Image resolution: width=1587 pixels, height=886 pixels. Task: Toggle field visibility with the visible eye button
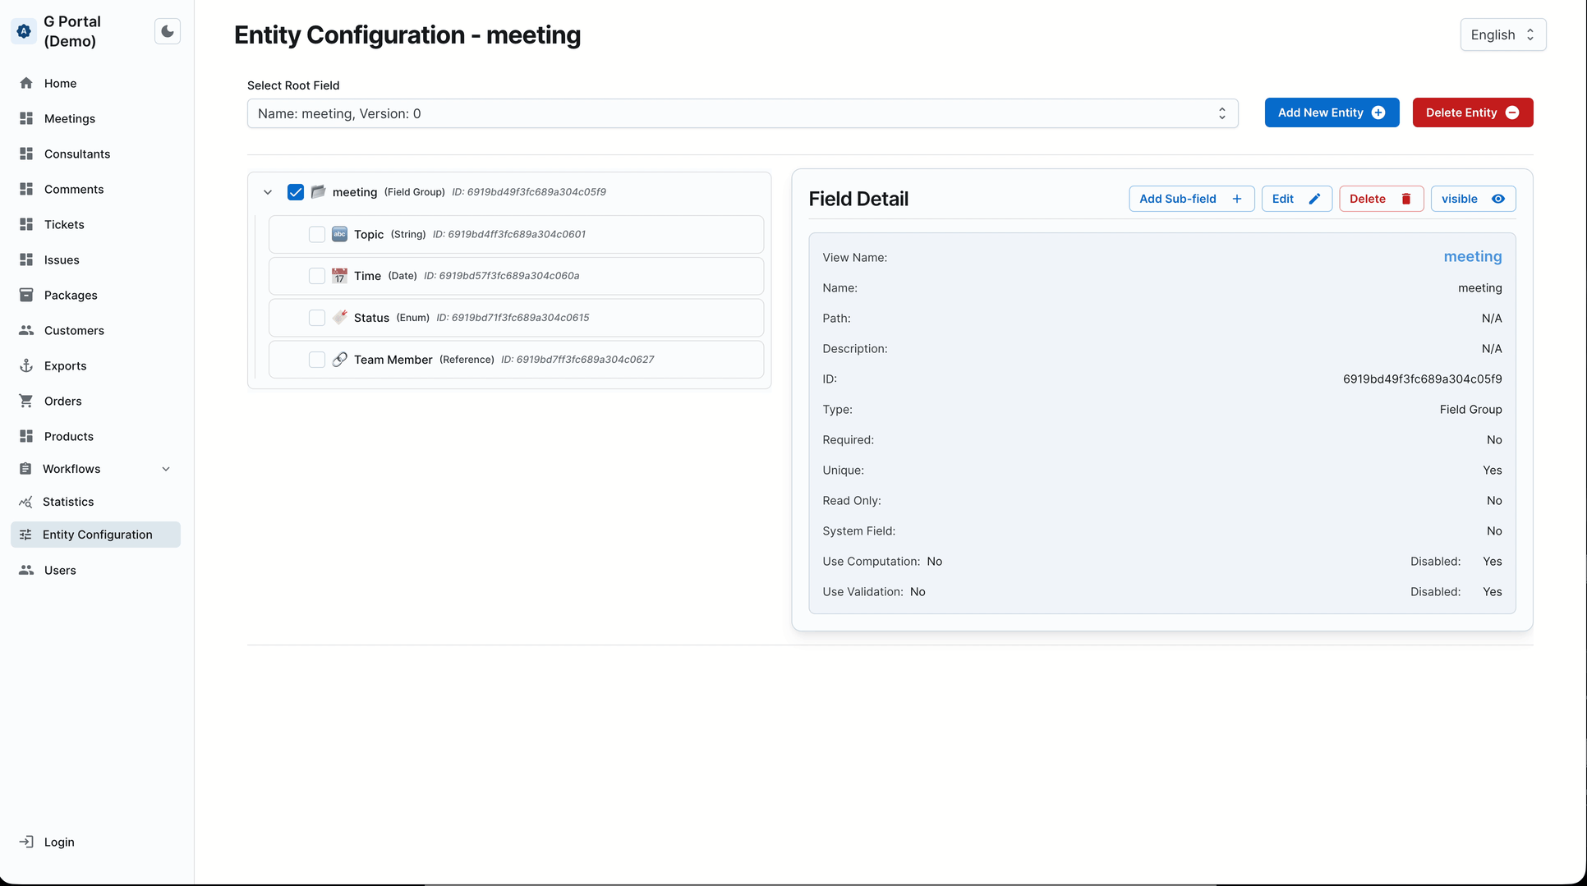1472,198
